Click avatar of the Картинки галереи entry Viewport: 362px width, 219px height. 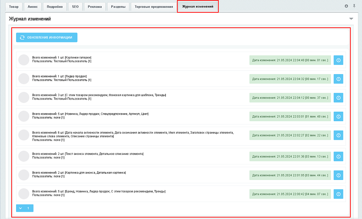click(24, 60)
